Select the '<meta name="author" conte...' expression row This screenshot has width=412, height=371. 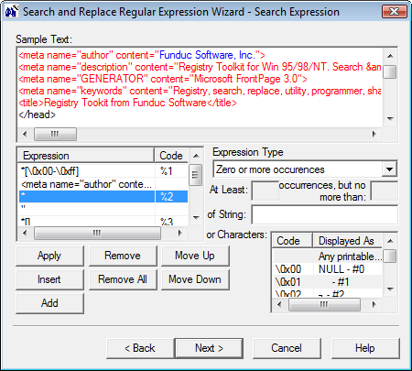tap(103, 184)
